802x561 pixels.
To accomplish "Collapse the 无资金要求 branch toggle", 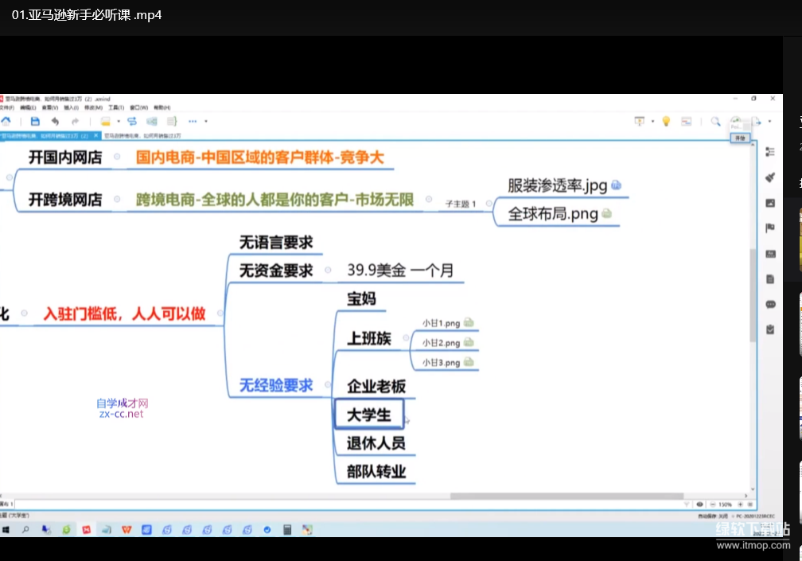I will click(x=327, y=271).
